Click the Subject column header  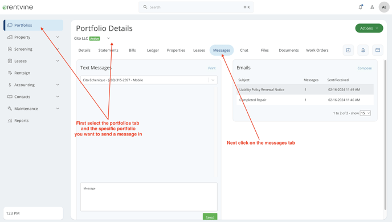244,80
